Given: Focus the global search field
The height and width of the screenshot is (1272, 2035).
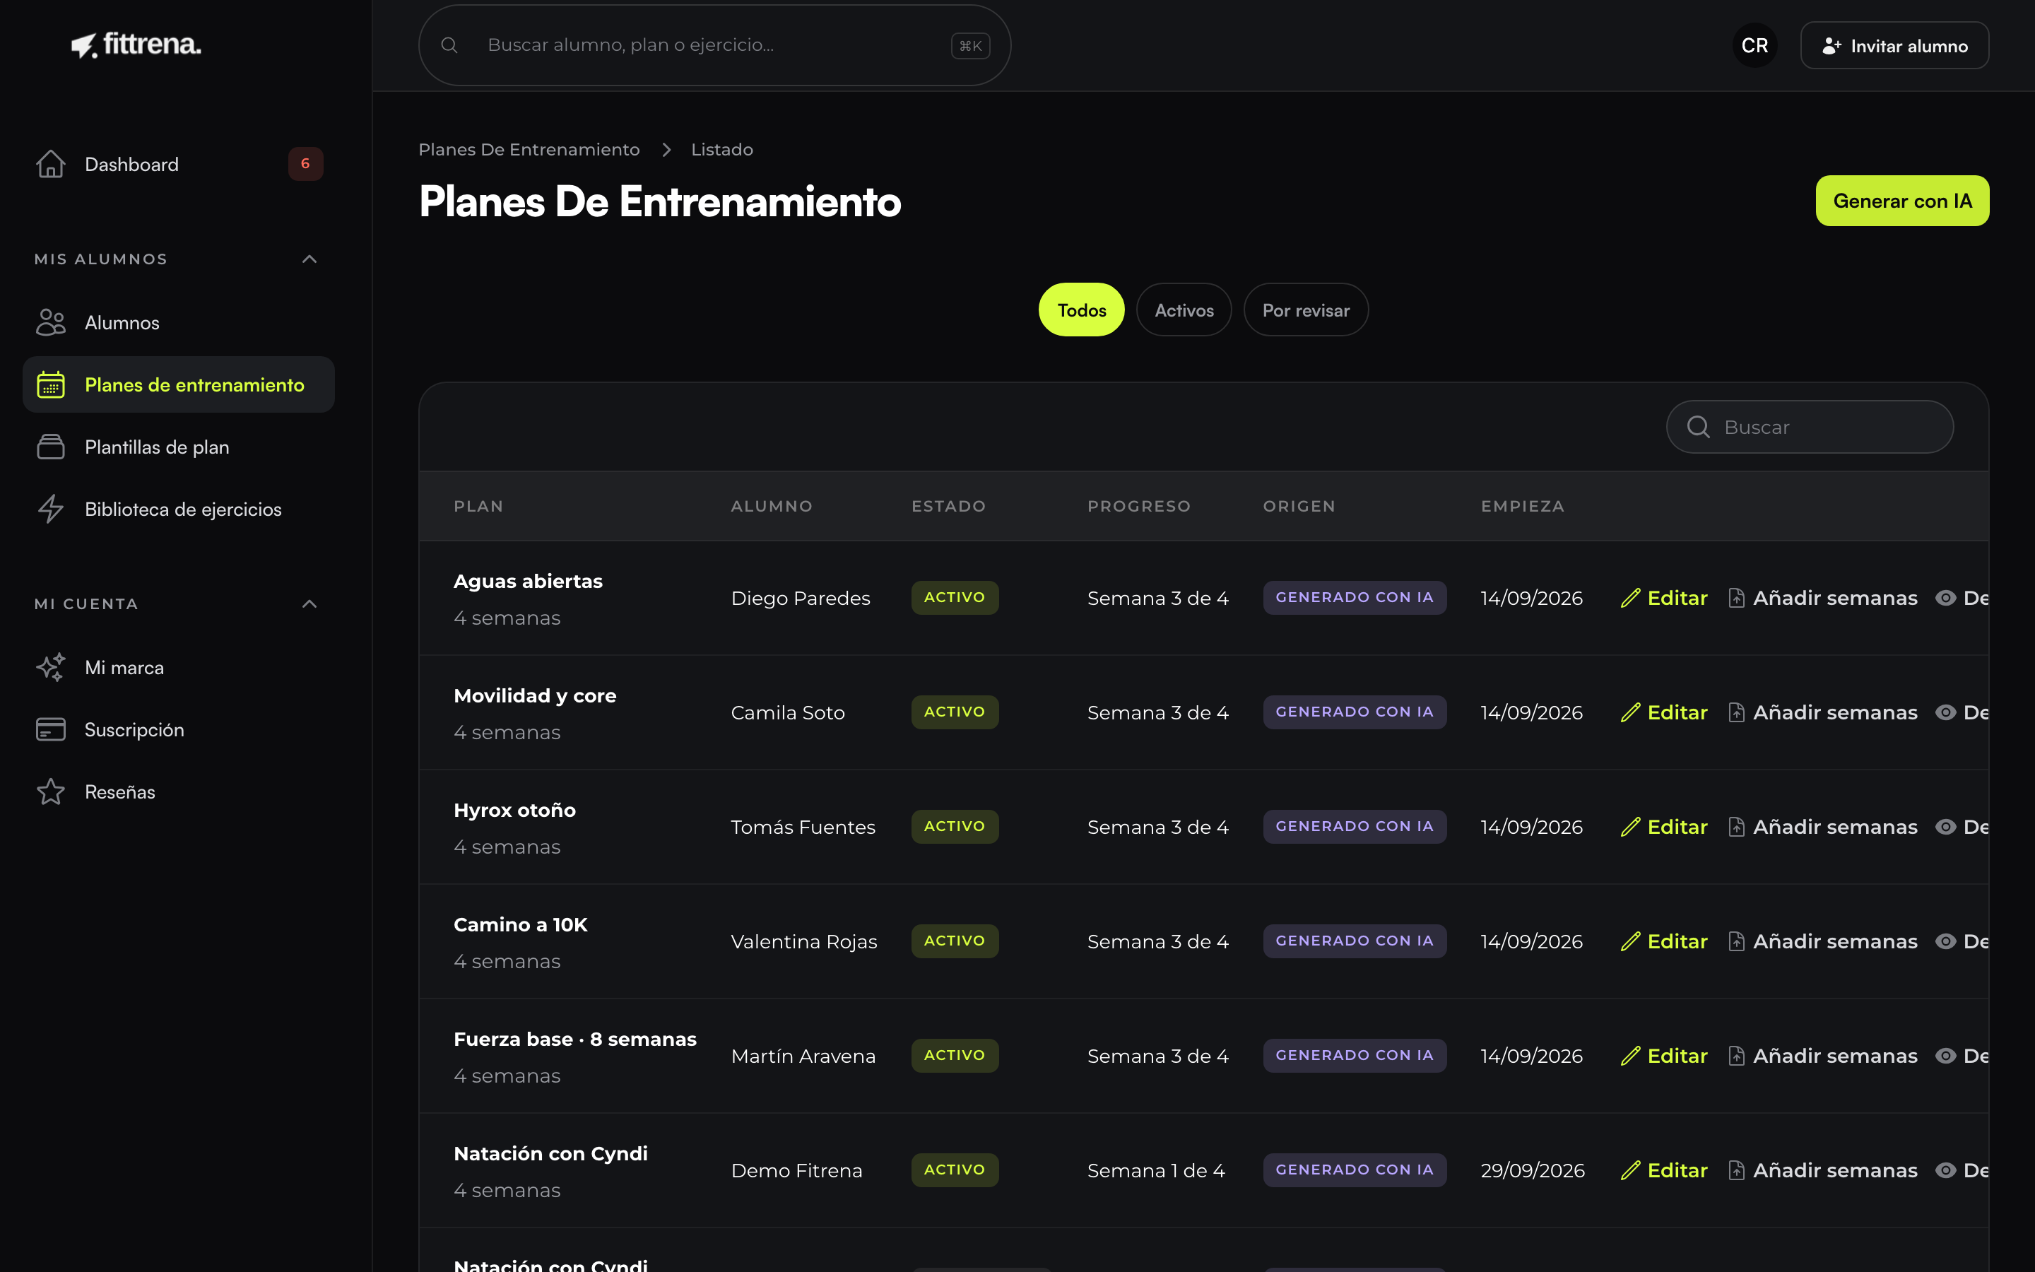Looking at the screenshot, I should pyautogui.click(x=715, y=45).
